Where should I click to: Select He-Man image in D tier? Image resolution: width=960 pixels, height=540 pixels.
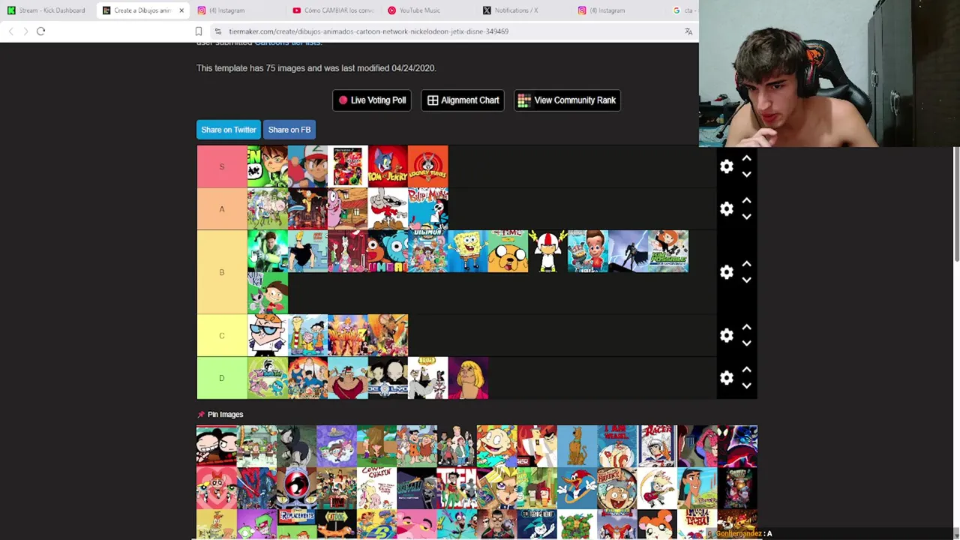(x=468, y=377)
